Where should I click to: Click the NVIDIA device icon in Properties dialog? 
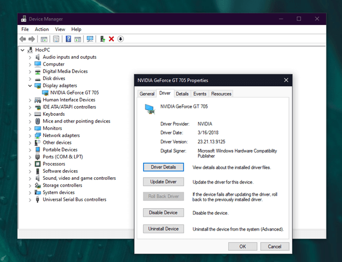coord(150,109)
